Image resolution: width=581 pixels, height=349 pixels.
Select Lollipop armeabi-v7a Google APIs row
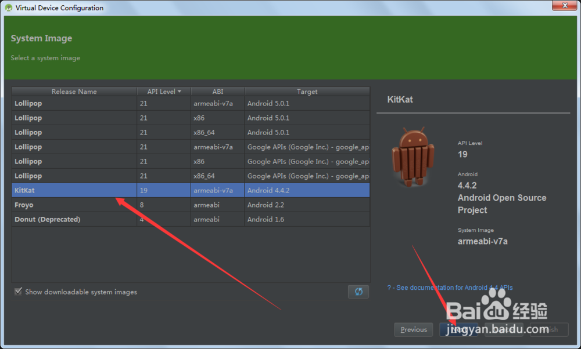191,147
